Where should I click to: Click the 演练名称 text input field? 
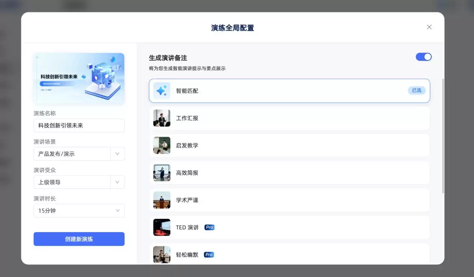(x=79, y=125)
